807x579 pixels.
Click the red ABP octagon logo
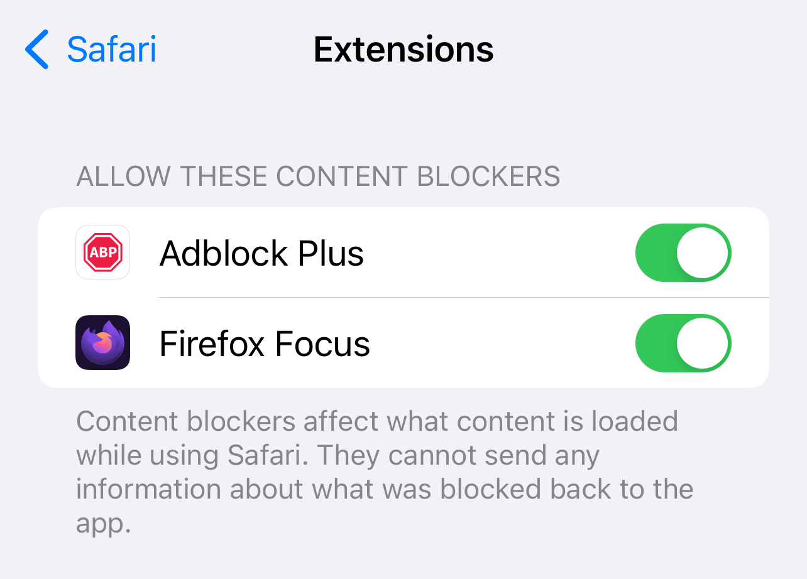point(102,252)
